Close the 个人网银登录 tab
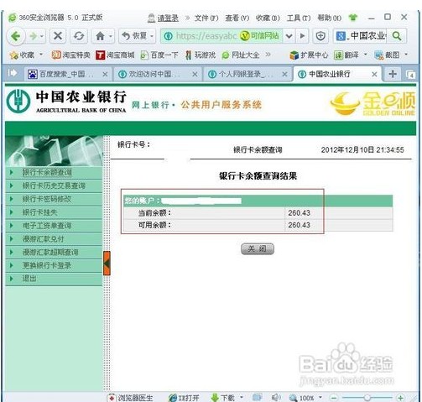The image size is (422, 402). tap(284, 75)
